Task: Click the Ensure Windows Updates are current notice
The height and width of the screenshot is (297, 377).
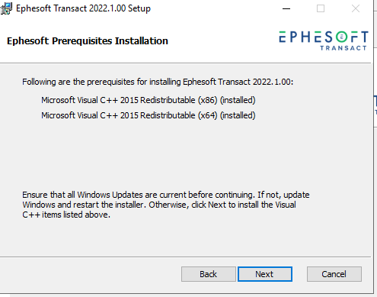Action: (166, 205)
